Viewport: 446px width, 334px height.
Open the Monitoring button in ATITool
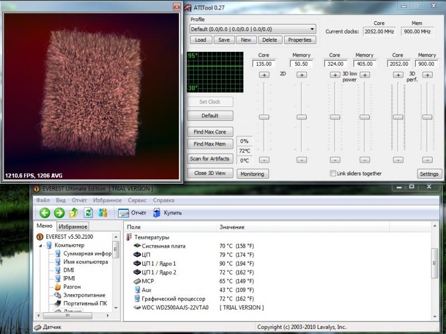(252, 174)
